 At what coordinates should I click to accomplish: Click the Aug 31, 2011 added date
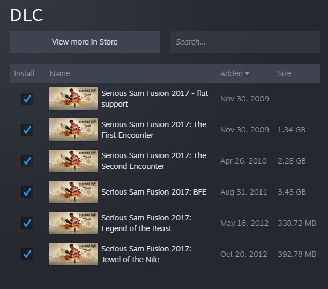click(x=244, y=192)
